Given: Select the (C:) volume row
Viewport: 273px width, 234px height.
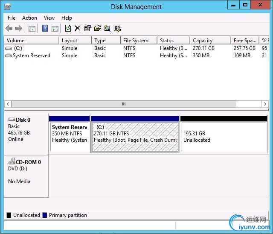Looking at the screenshot, I should pyautogui.click(x=136, y=48).
